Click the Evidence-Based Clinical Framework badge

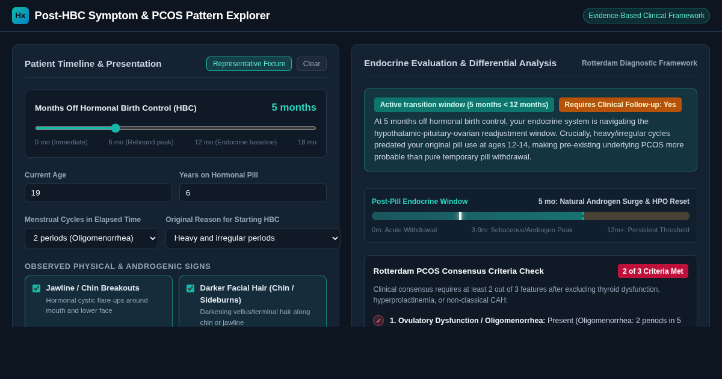coord(646,16)
